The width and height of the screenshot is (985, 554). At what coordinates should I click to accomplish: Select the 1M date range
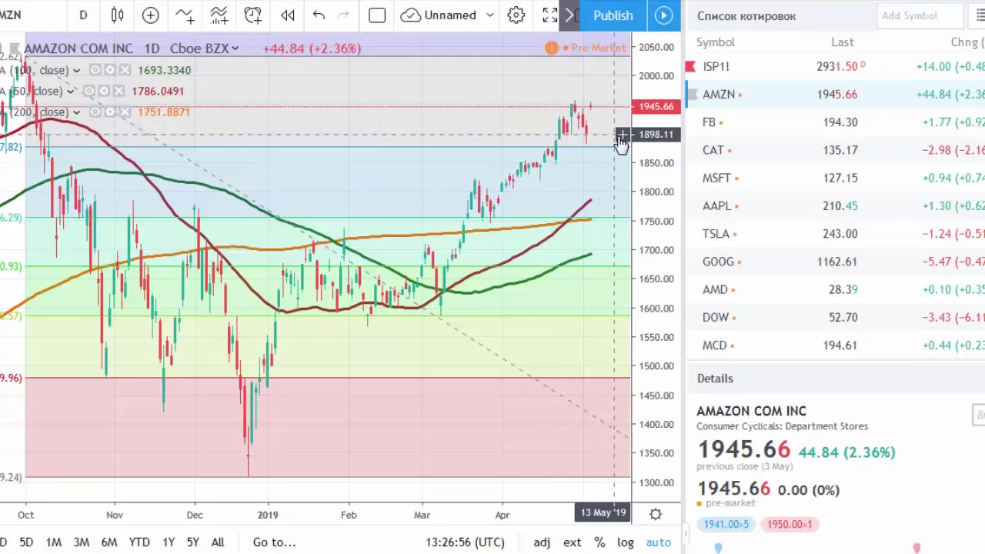[x=53, y=542]
